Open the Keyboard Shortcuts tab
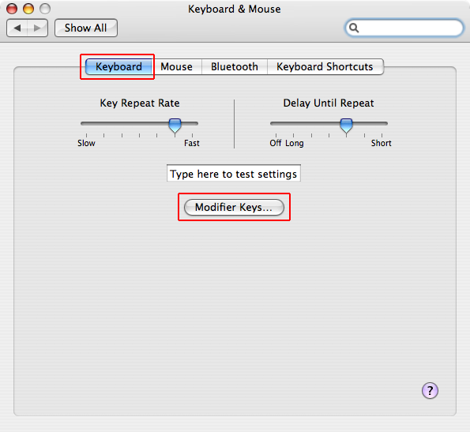470x432 pixels. click(x=325, y=66)
